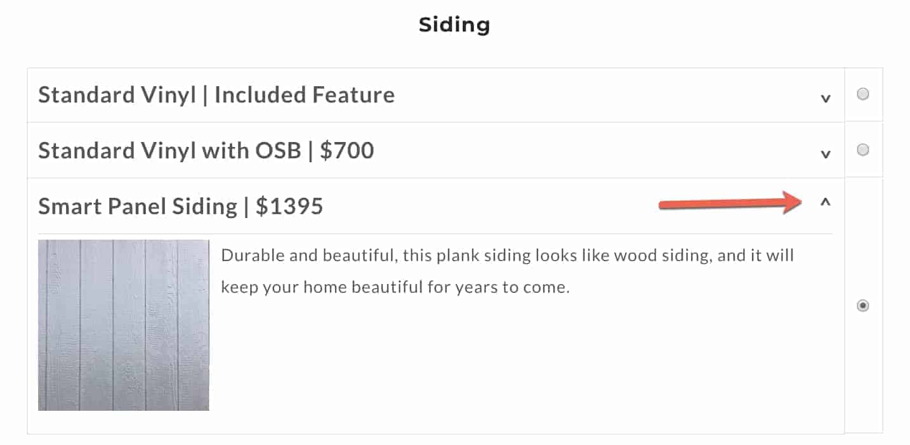The height and width of the screenshot is (445, 910).
Task: Expand the Standard Vinyl Included Feature chevron
Action: pyautogui.click(x=825, y=98)
